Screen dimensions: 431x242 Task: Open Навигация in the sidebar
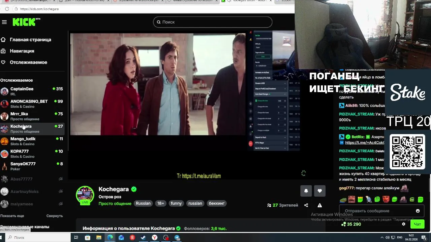[22, 51]
